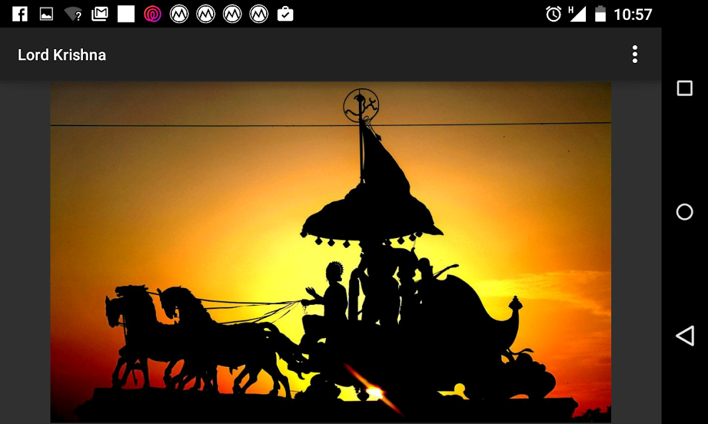Viewport: 708px width, 424px height.
Task: Open the three-dot overflow menu
Action: [634, 54]
